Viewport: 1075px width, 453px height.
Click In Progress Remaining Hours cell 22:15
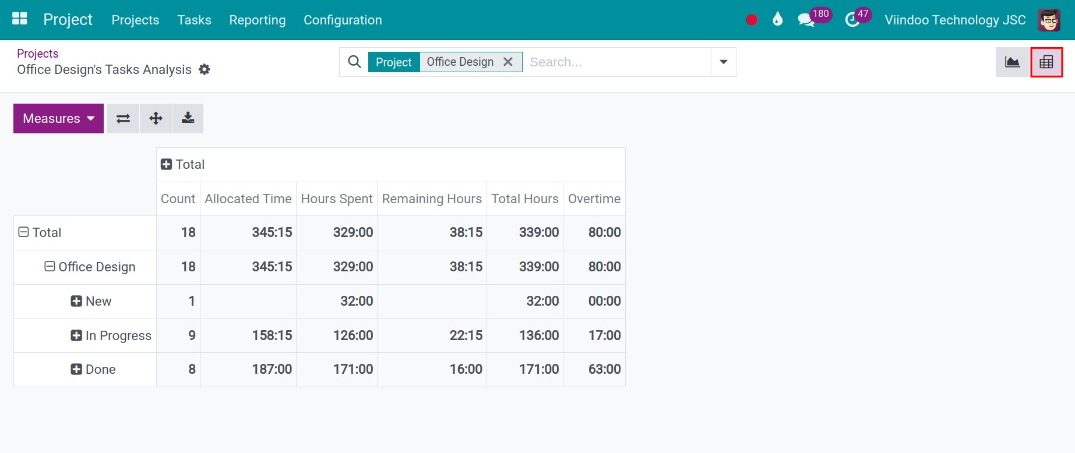pyautogui.click(x=432, y=335)
